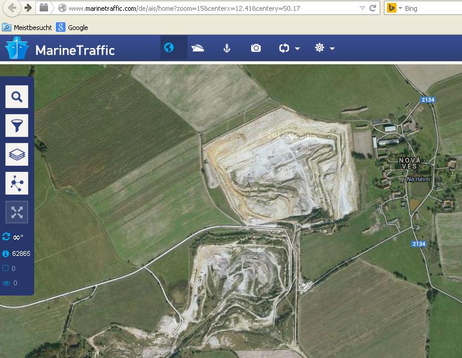The height and width of the screenshot is (358, 462).
Task: Expand the services cycle-arrows dropdown
Action: point(290,48)
